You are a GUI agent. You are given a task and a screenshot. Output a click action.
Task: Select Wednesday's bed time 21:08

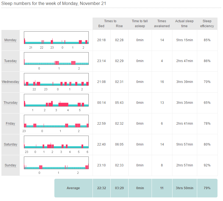pyautogui.click(x=101, y=82)
